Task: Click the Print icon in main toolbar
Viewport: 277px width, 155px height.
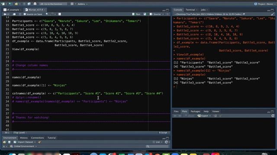Action: (x=35, y=4)
